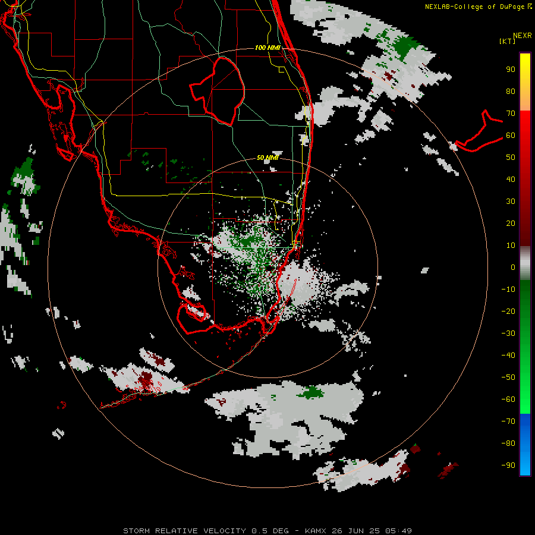The image size is (535, 535).
Task: Click the 90 value on velocity scale
Action: (511, 70)
